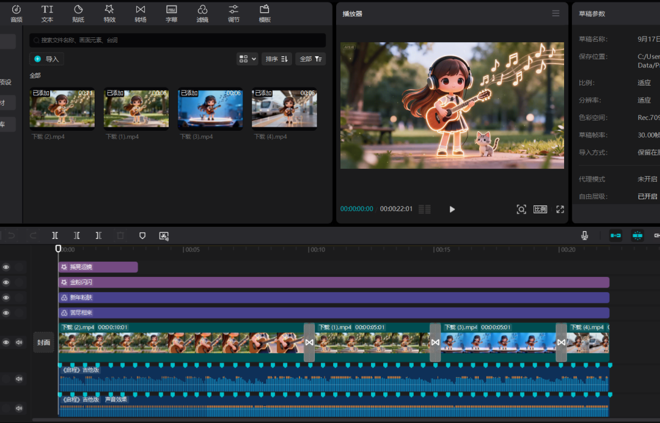Expand the media view mode dropdown
The width and height of the screenshot is (660, 423).
(x=248, y=59)
